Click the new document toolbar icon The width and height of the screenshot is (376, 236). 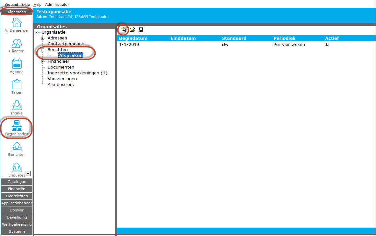tap(123, 30)
